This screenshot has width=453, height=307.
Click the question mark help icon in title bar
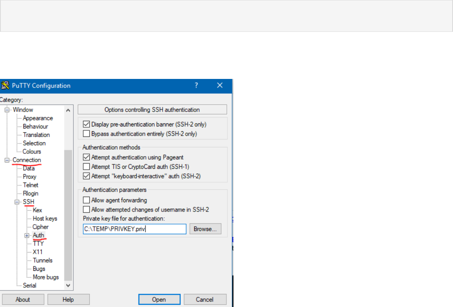point(196,85)
